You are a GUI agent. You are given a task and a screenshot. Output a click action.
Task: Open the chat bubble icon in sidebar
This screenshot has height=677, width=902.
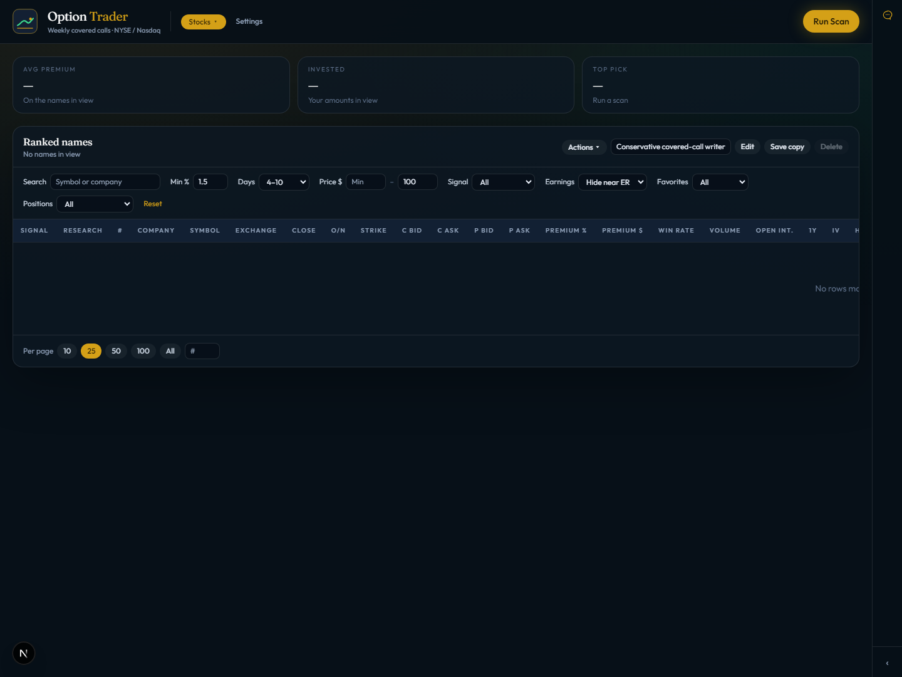point(887,15)
